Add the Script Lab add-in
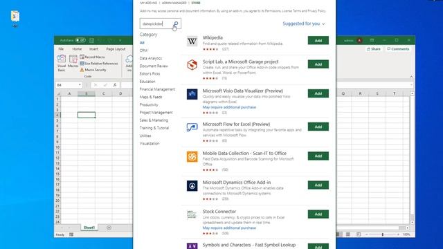This screenshot has width=443, height=249. coord(318,64)
